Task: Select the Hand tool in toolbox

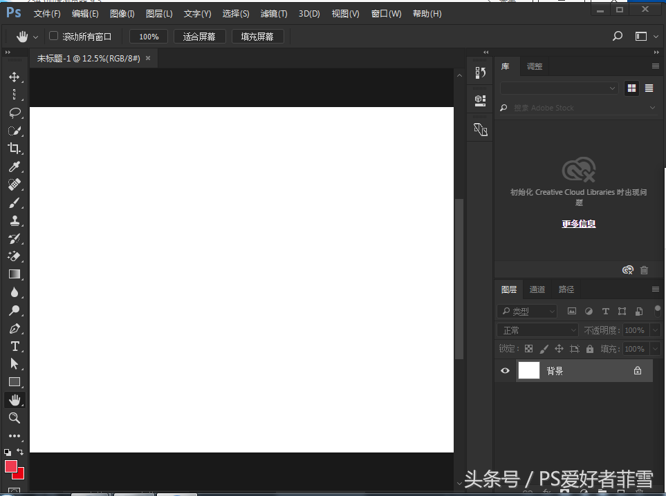Action: coord(15,400)
